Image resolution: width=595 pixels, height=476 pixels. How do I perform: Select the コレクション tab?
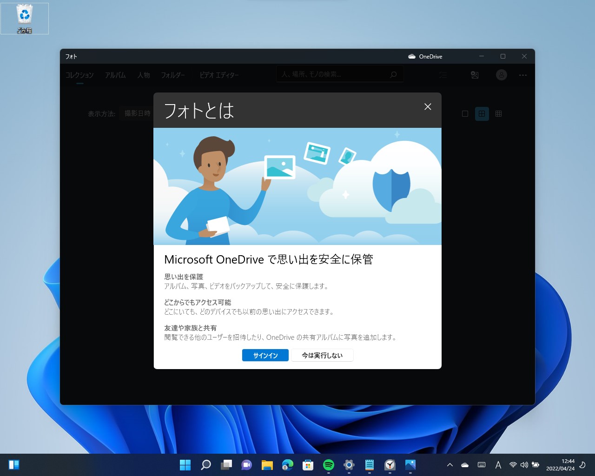tap(79, 75)
